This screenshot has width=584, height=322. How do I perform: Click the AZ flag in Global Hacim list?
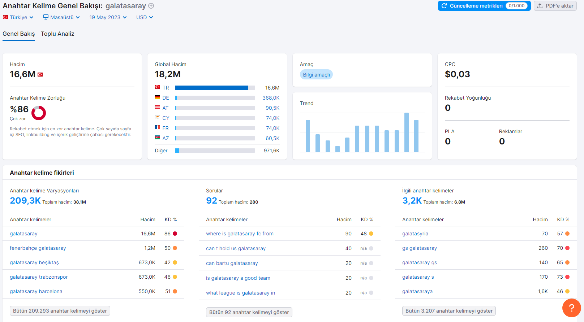[158, 138]
